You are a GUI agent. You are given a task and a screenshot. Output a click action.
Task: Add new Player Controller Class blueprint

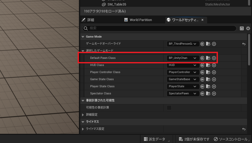(x=214, y=72)
